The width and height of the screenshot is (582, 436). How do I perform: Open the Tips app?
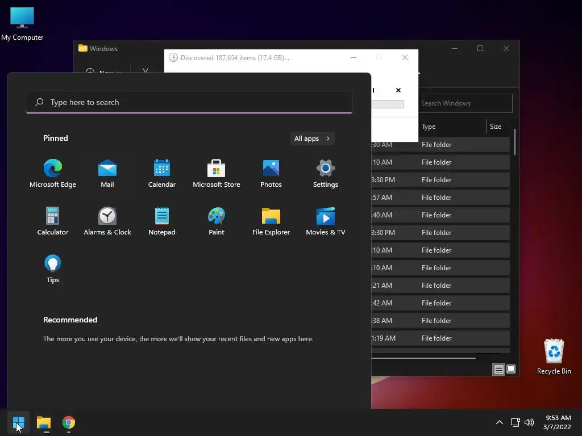point(53,269)
